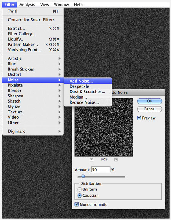Open the Help menu

[x=78, y=5]
